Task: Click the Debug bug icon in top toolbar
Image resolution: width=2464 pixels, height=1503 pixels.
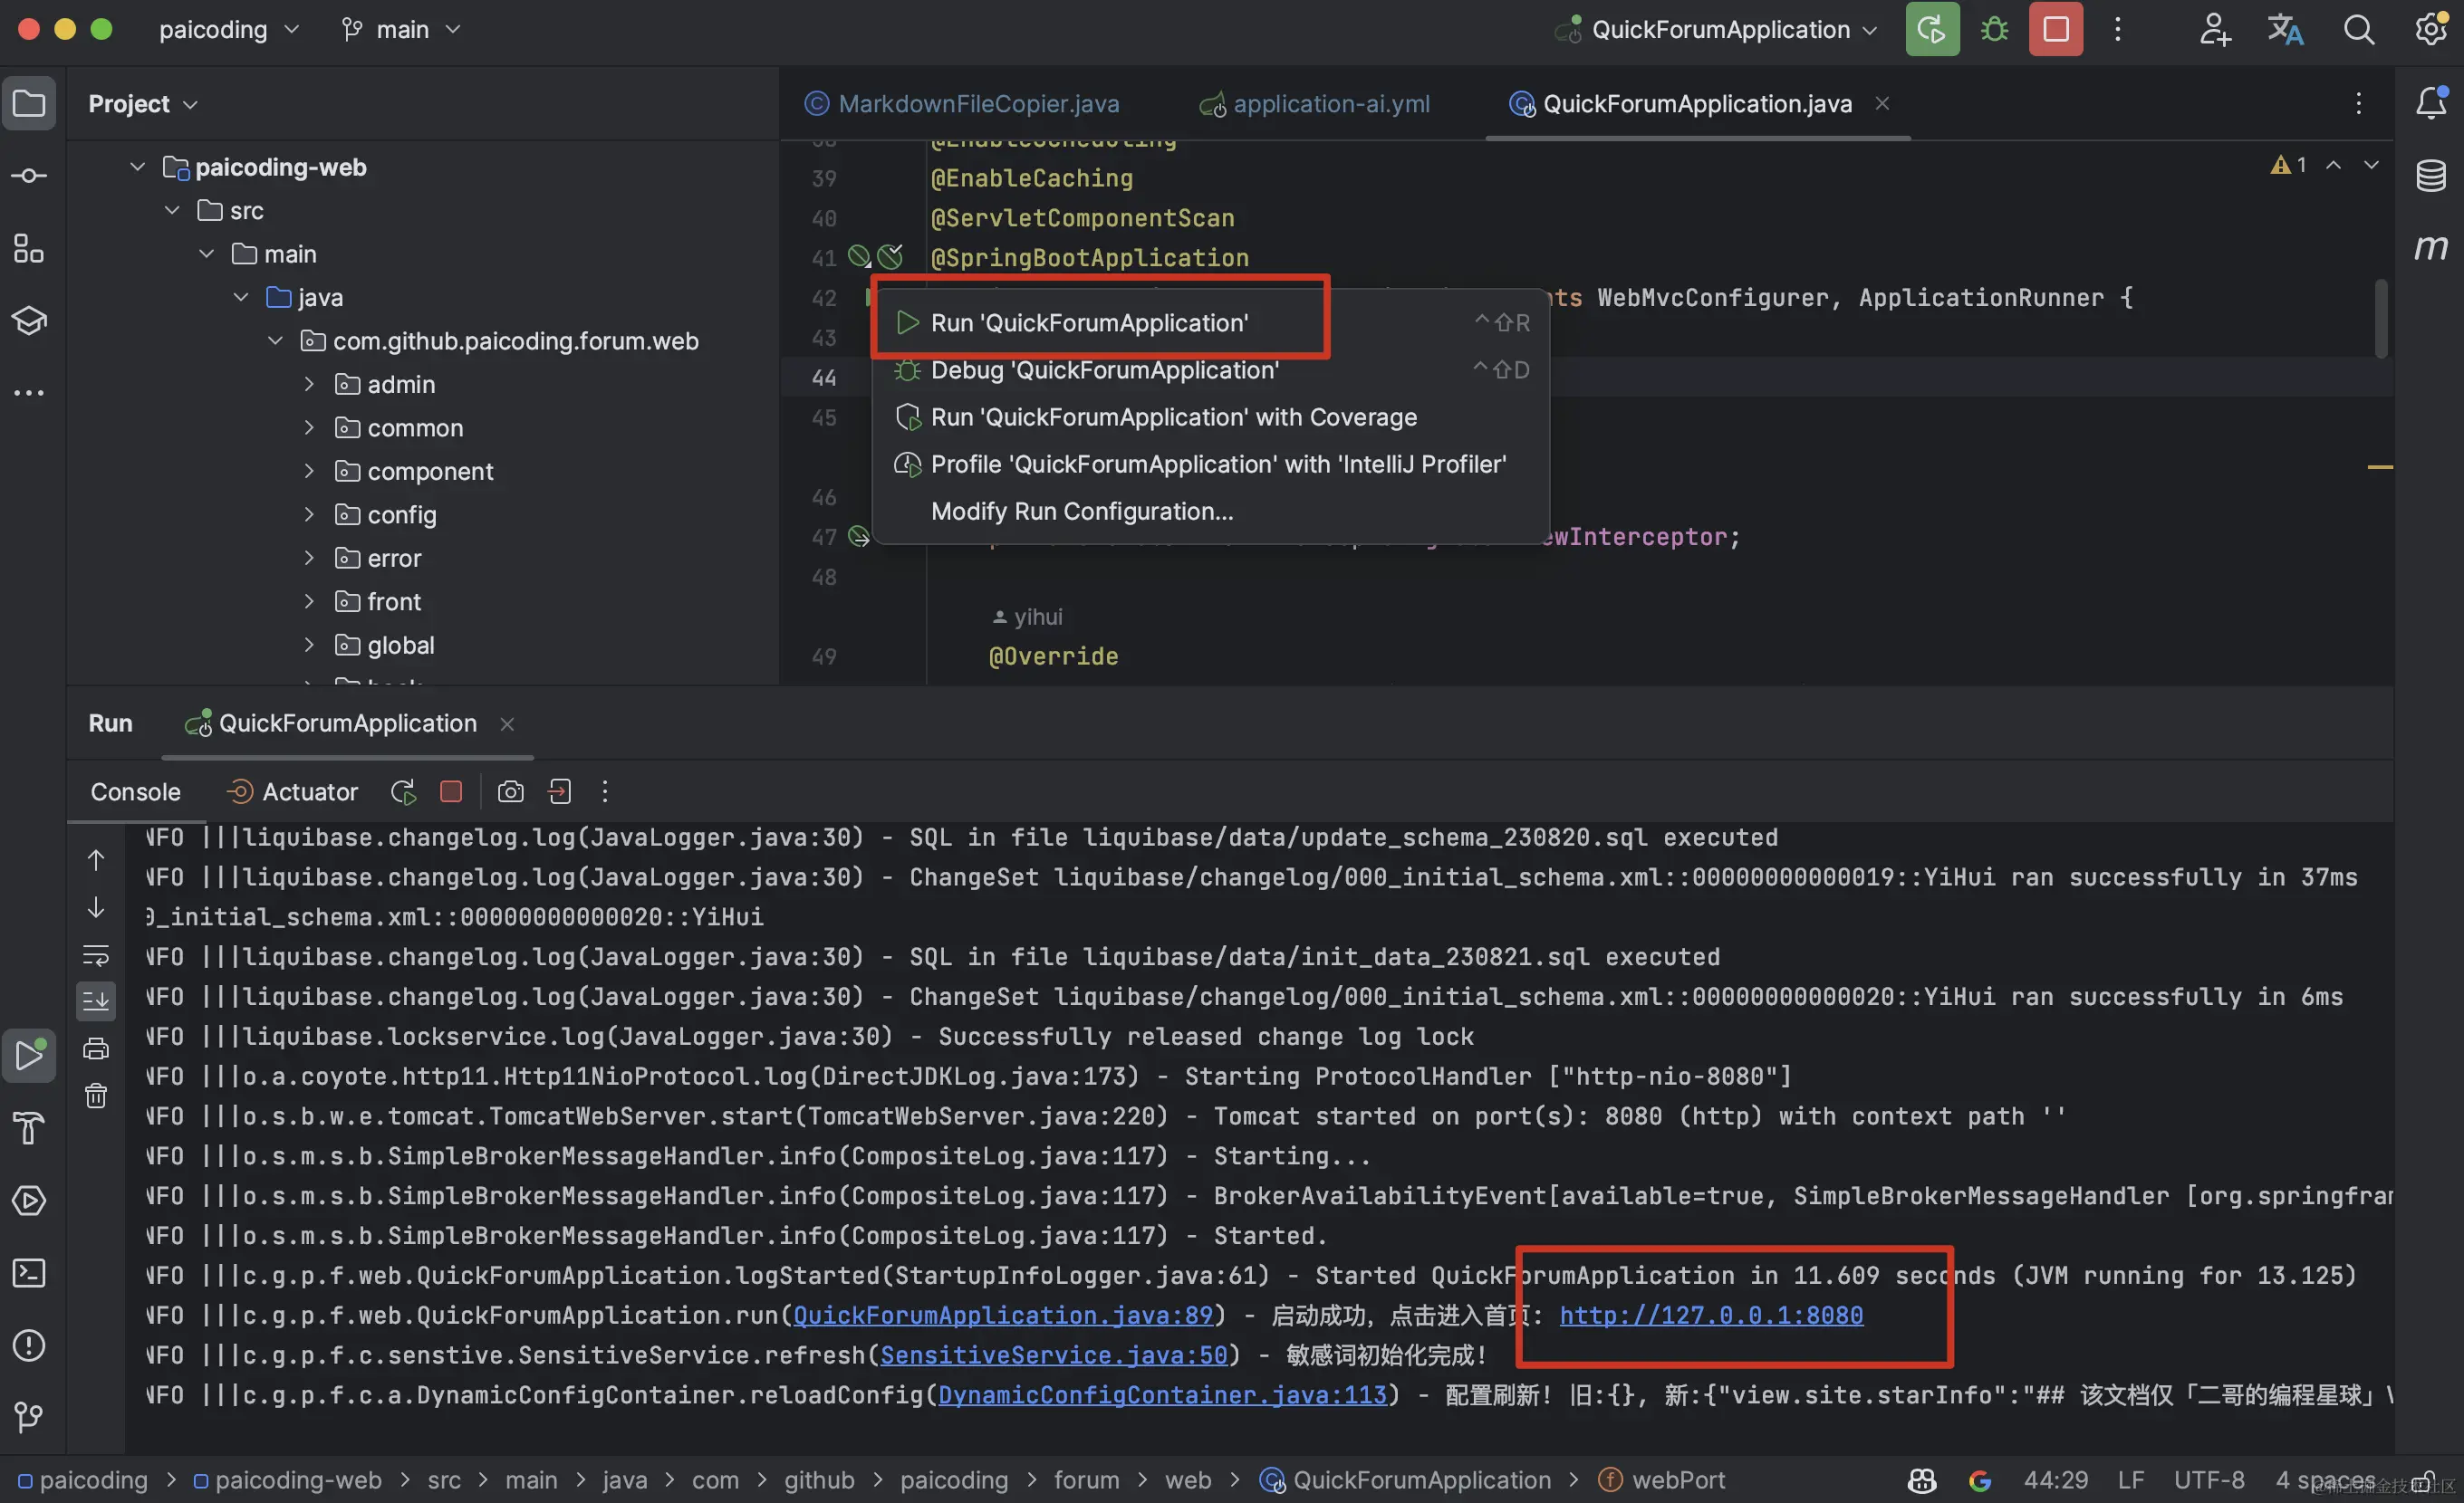Action: pos(1994,29)
